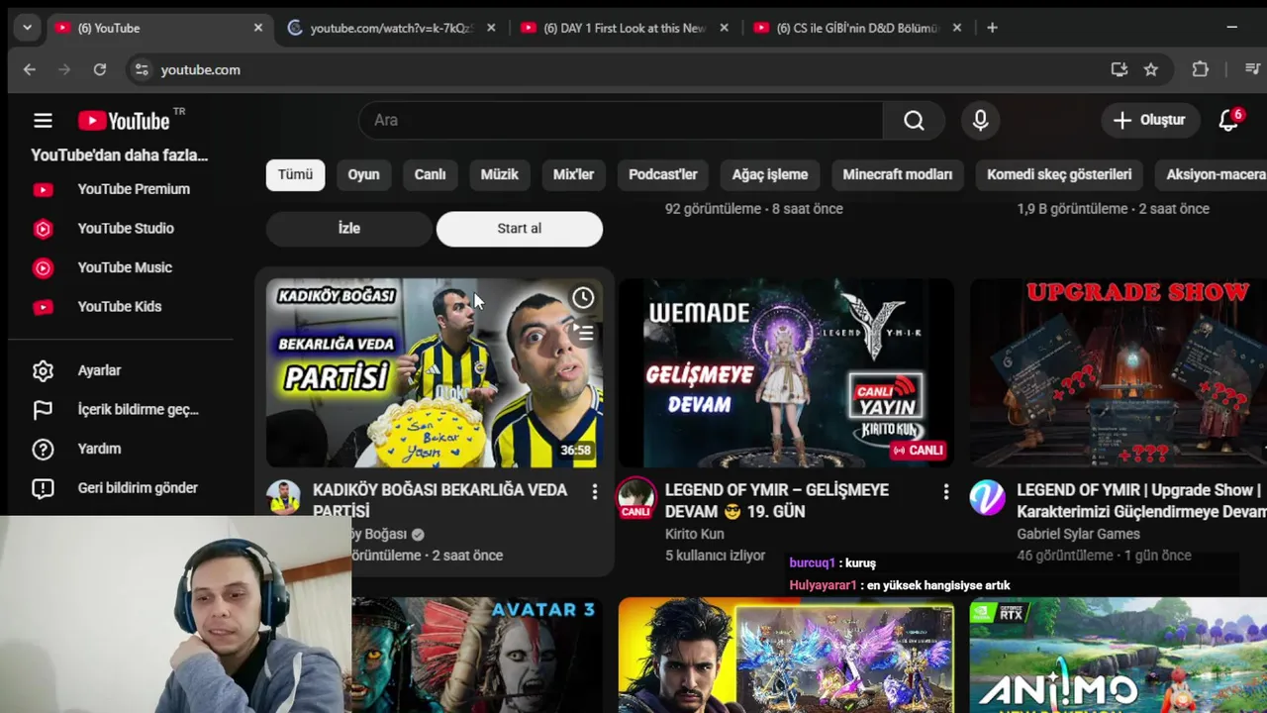Open the Avatar 3 video thumbnail
Image resolution: width=1267 pixels, height=713 pixels.
(477, 656)
